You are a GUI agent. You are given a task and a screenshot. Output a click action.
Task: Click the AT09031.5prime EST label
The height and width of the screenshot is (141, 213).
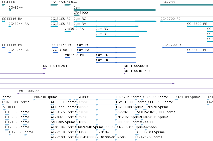coord(63,102)
